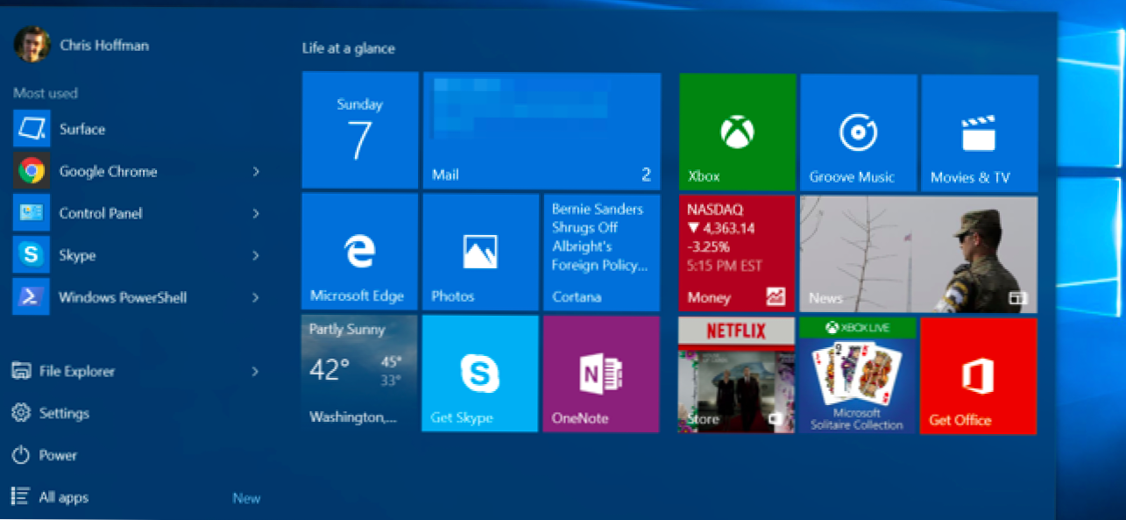1126x520 pixels.
Task: Expand the File Explorer jump list arrow
Action: point(256,371)
